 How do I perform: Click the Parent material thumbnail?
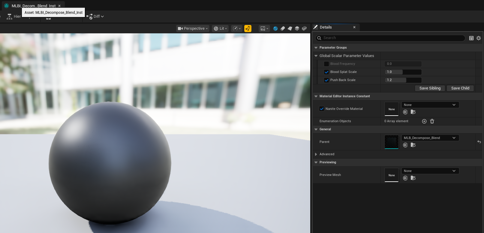(392, 142)
